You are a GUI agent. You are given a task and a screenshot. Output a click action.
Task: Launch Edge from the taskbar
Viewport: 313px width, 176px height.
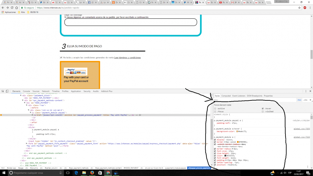click(76, 173)
